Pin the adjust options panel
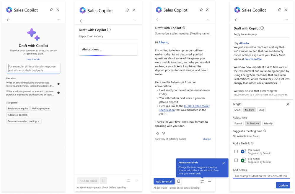The image size is (295, 194). tap(280, 10)
